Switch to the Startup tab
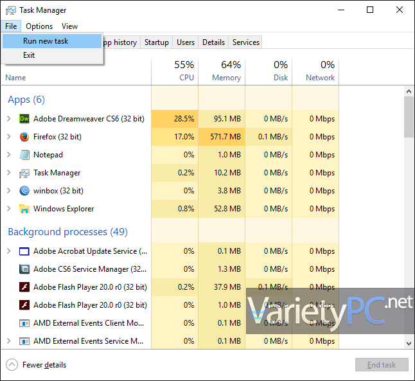415x381 pixels. click(x=156, y=42)
